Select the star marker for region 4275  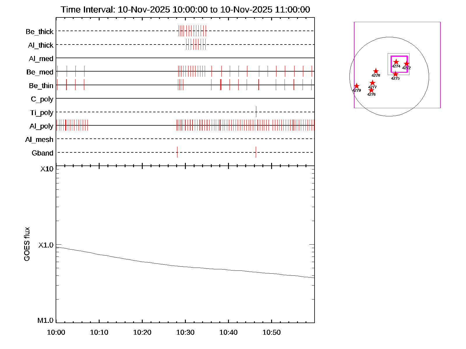[x=395, y=74]
